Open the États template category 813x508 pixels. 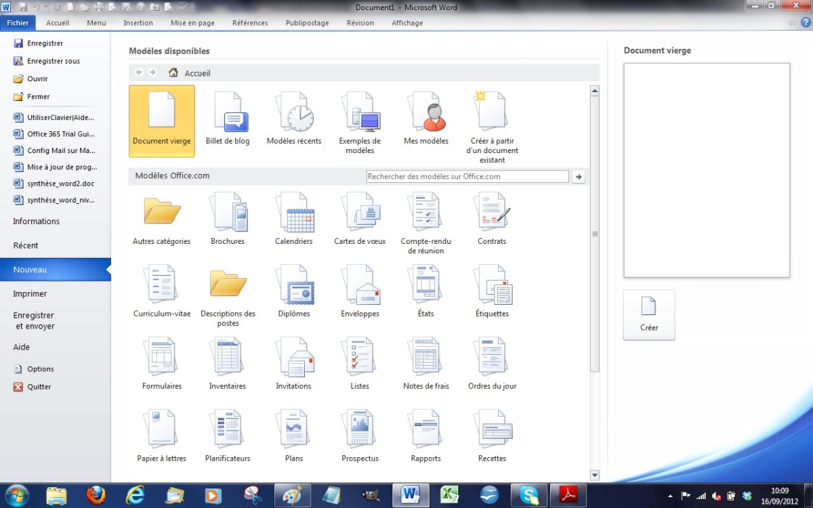[x=426, y=291]
